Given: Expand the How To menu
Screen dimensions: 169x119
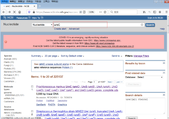Looking at the screenshot, I should coord(38,18).
